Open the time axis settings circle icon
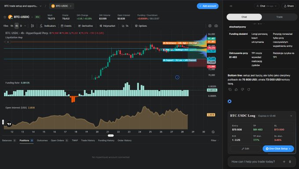The height and width of the screenshot is (169, 299). [x=213, y=132]
